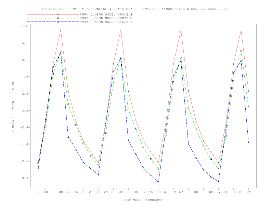Click the y-axis tick label -2.4
Image resolution: width=271 pixels, height=209 pixels.
pos(24,161)
